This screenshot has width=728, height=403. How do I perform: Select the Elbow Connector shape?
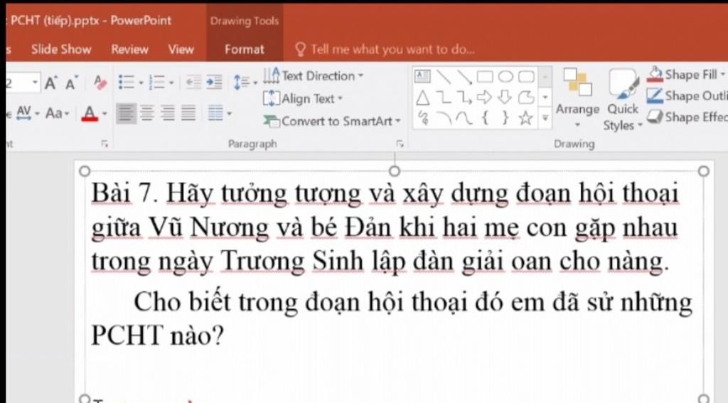(x=444, y=97)
